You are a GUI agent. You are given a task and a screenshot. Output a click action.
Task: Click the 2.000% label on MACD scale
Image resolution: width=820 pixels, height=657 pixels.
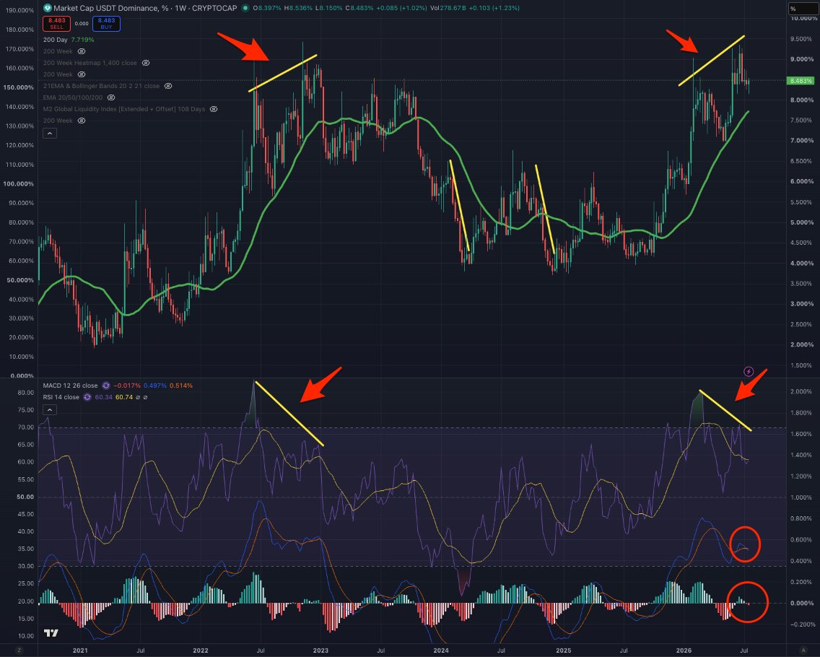pos(802,391)
